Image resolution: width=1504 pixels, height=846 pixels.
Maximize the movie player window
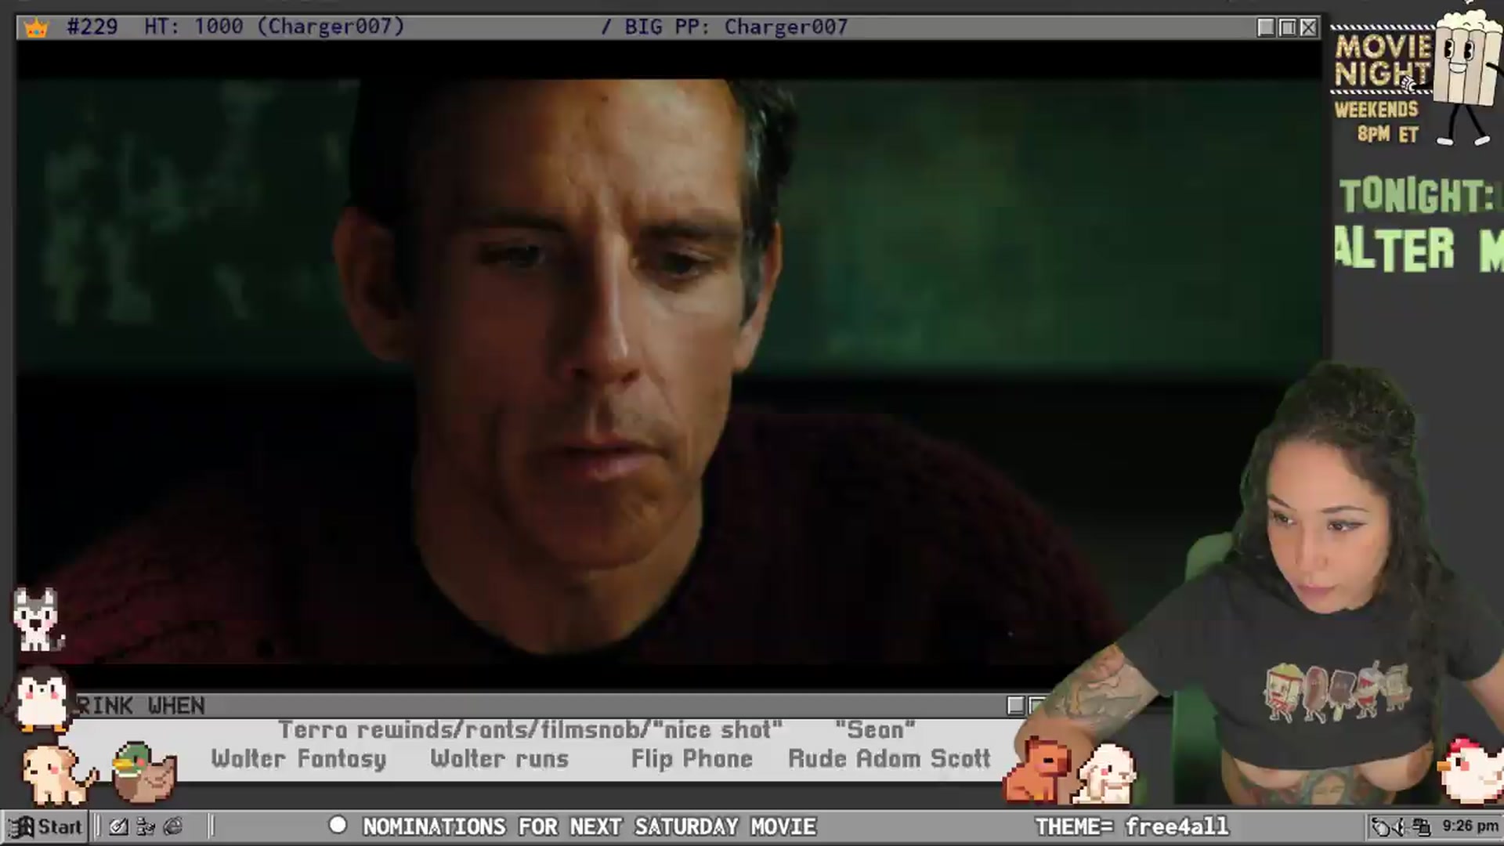tap(1287, 27)
